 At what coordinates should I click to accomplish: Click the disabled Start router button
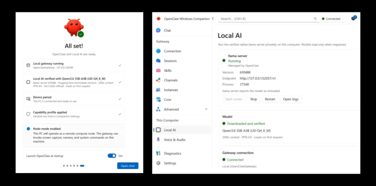click(x=234, y=99)
